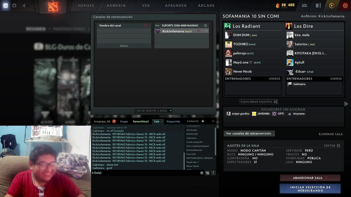
Task: Click the CANALES label
Action: pyautogui.click(x=193, y=121)
